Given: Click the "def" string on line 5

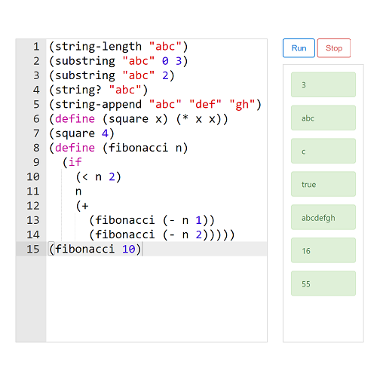Looking at the screenshot, I should [205, 105].
